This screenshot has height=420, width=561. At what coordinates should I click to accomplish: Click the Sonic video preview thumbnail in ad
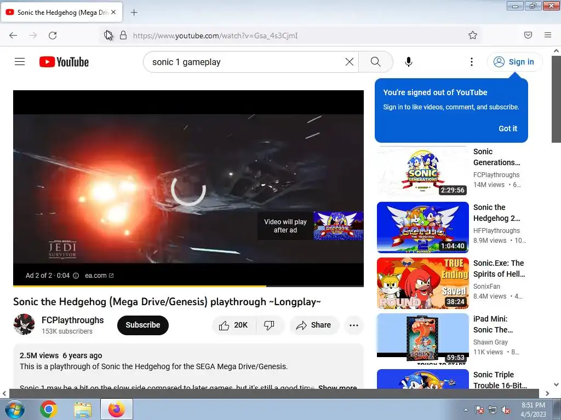338,226
